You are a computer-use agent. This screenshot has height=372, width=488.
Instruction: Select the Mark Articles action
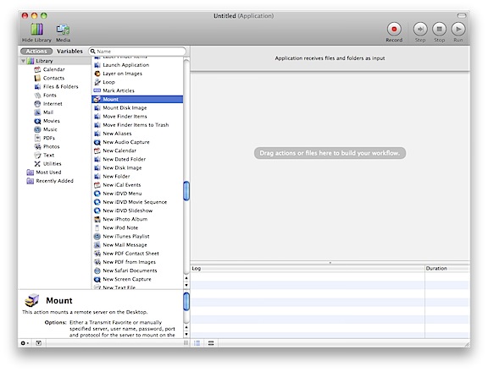[137, 90]
